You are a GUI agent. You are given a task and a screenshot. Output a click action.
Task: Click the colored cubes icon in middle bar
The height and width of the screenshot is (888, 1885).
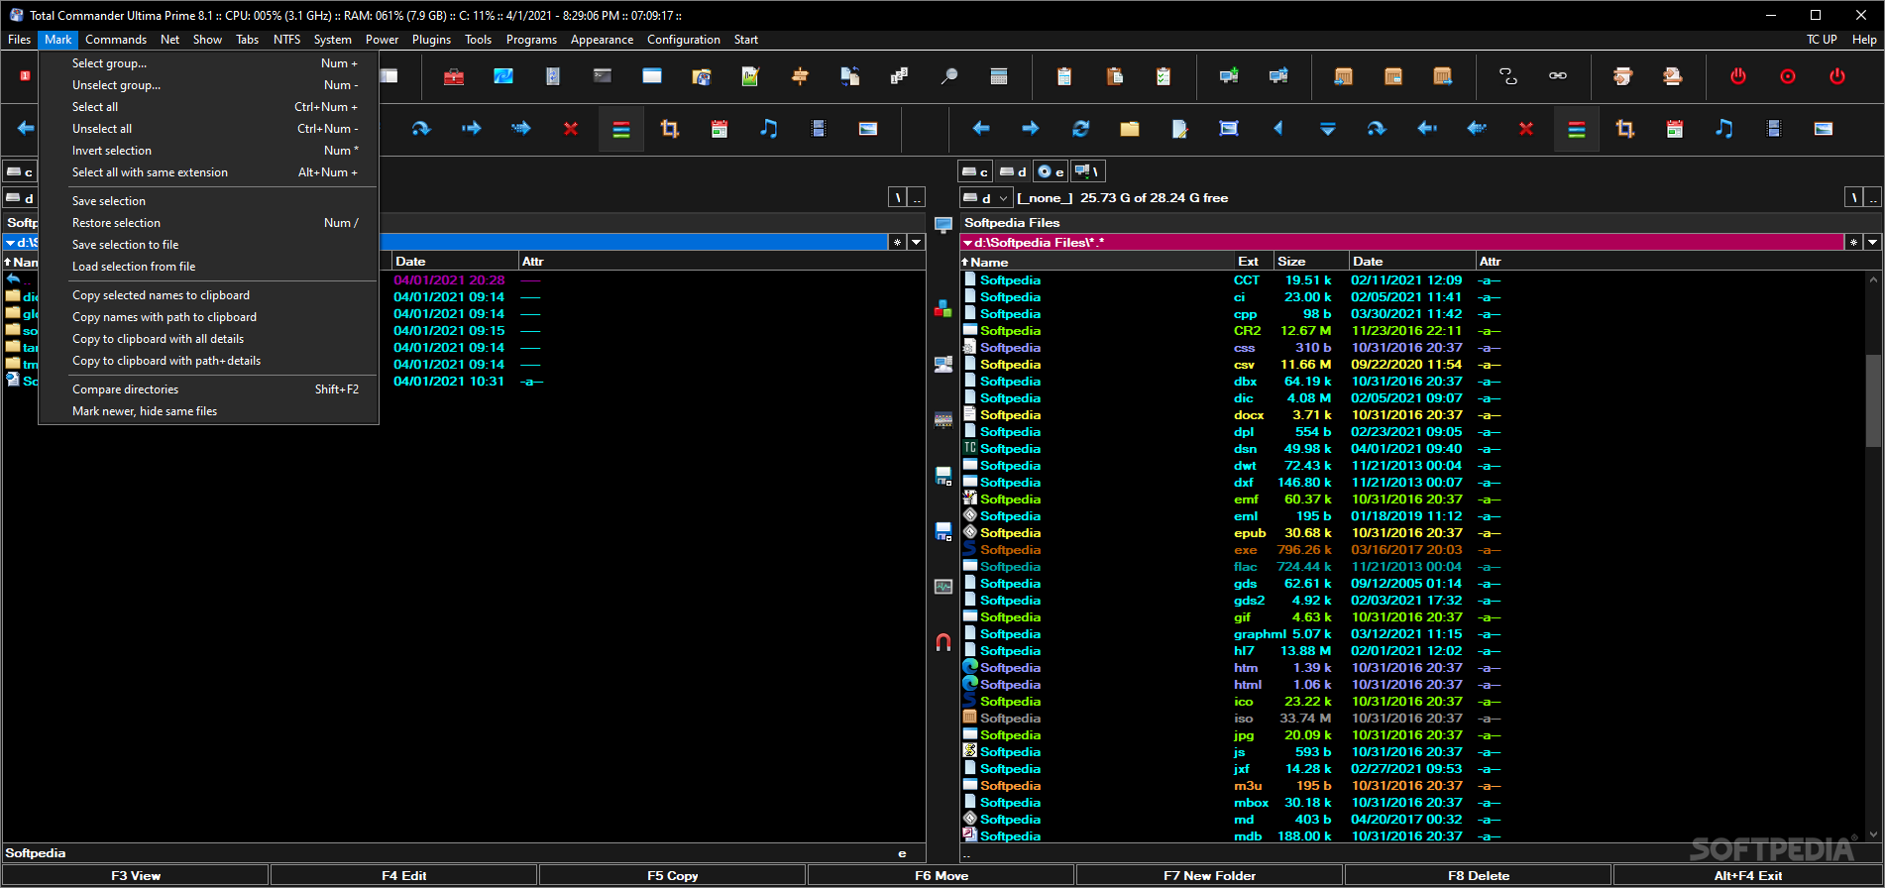(x=943, y=309)
